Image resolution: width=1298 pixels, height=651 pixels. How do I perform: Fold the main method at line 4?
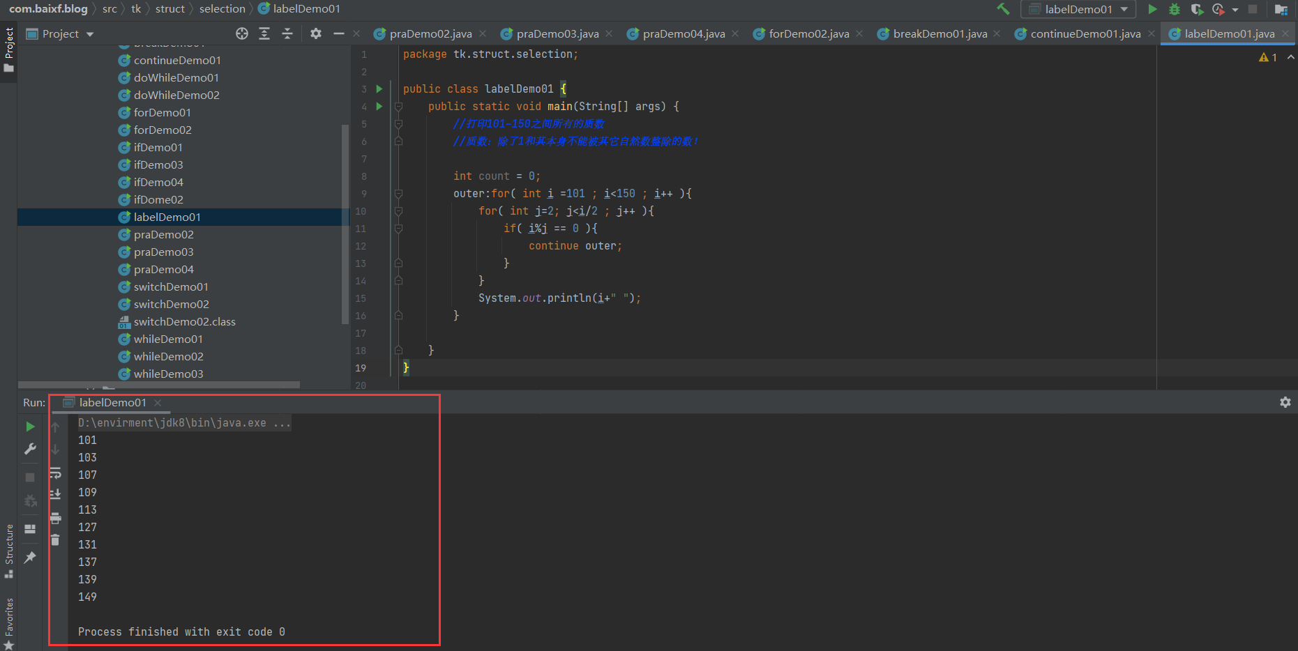(x=398, y=107)
